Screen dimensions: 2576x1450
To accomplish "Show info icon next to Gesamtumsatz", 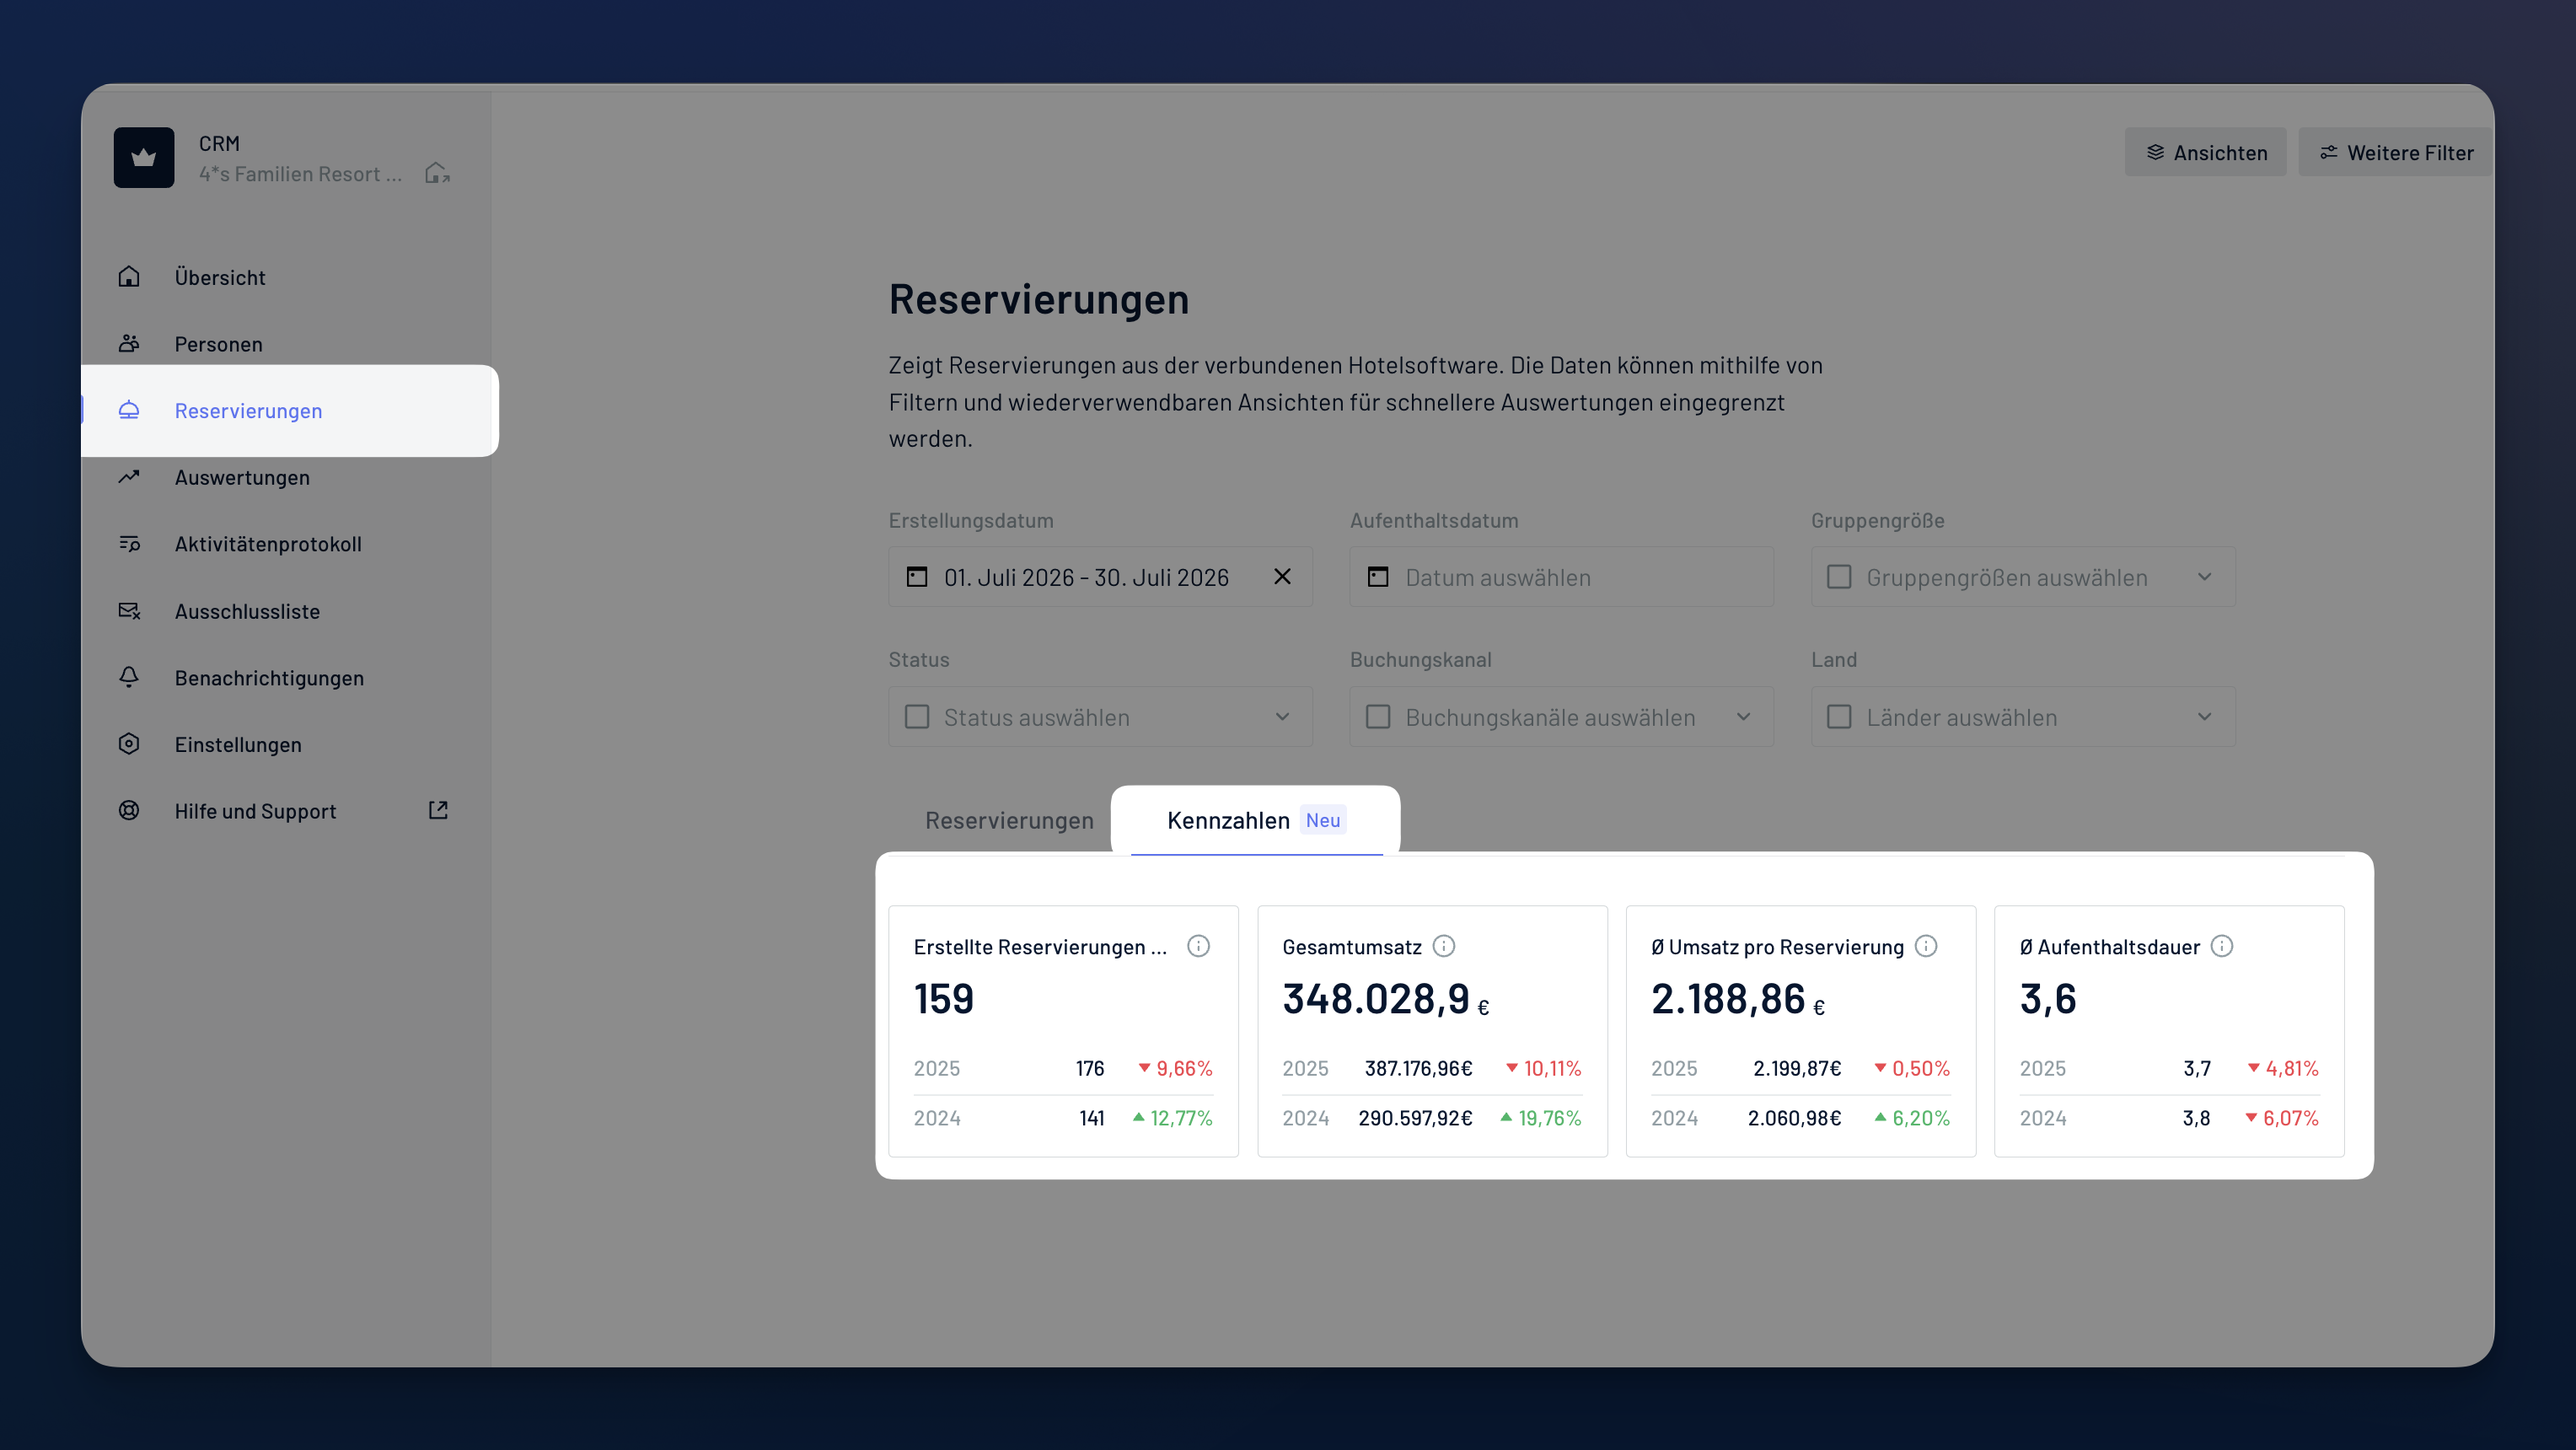I will (x=1444, y=946).
